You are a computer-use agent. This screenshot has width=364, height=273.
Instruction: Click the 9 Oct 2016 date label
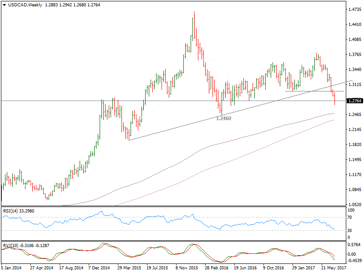(274, 268)
